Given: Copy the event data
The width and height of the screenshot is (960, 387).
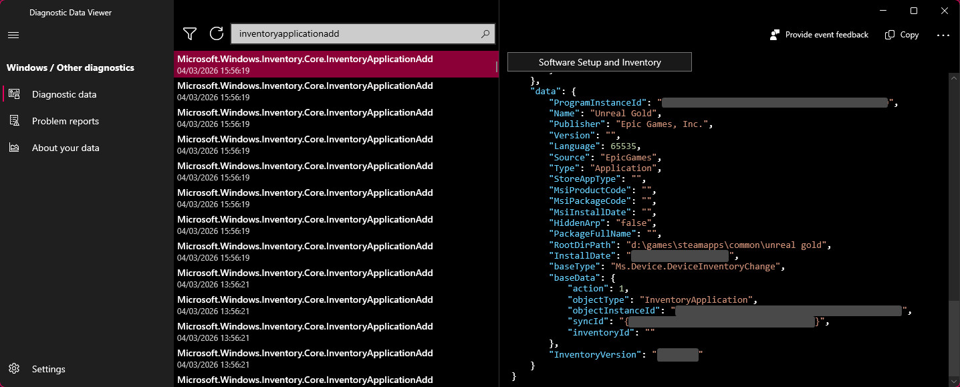Looking at the screenshot, I should pos(902,35).
